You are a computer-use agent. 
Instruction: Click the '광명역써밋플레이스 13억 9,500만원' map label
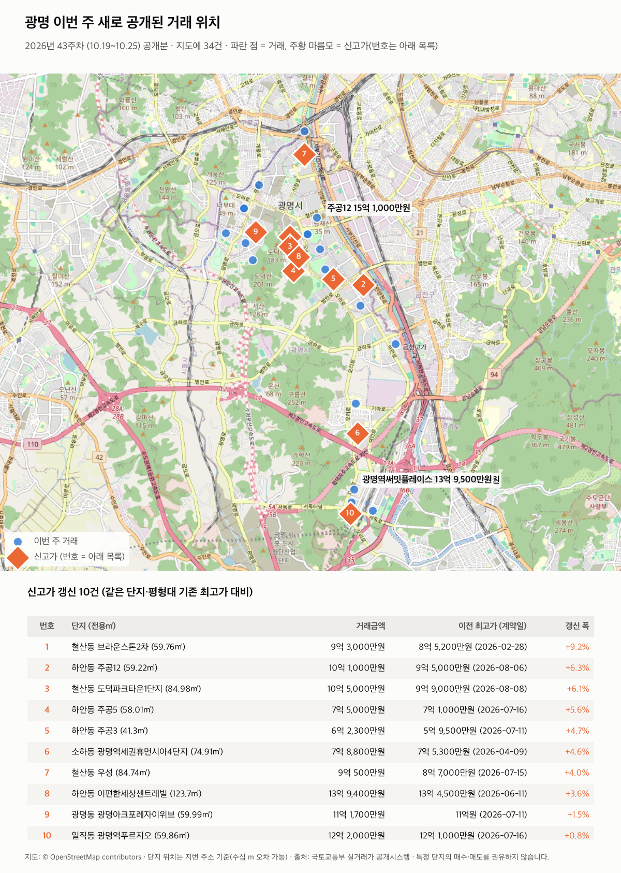(x=431, y=479)
